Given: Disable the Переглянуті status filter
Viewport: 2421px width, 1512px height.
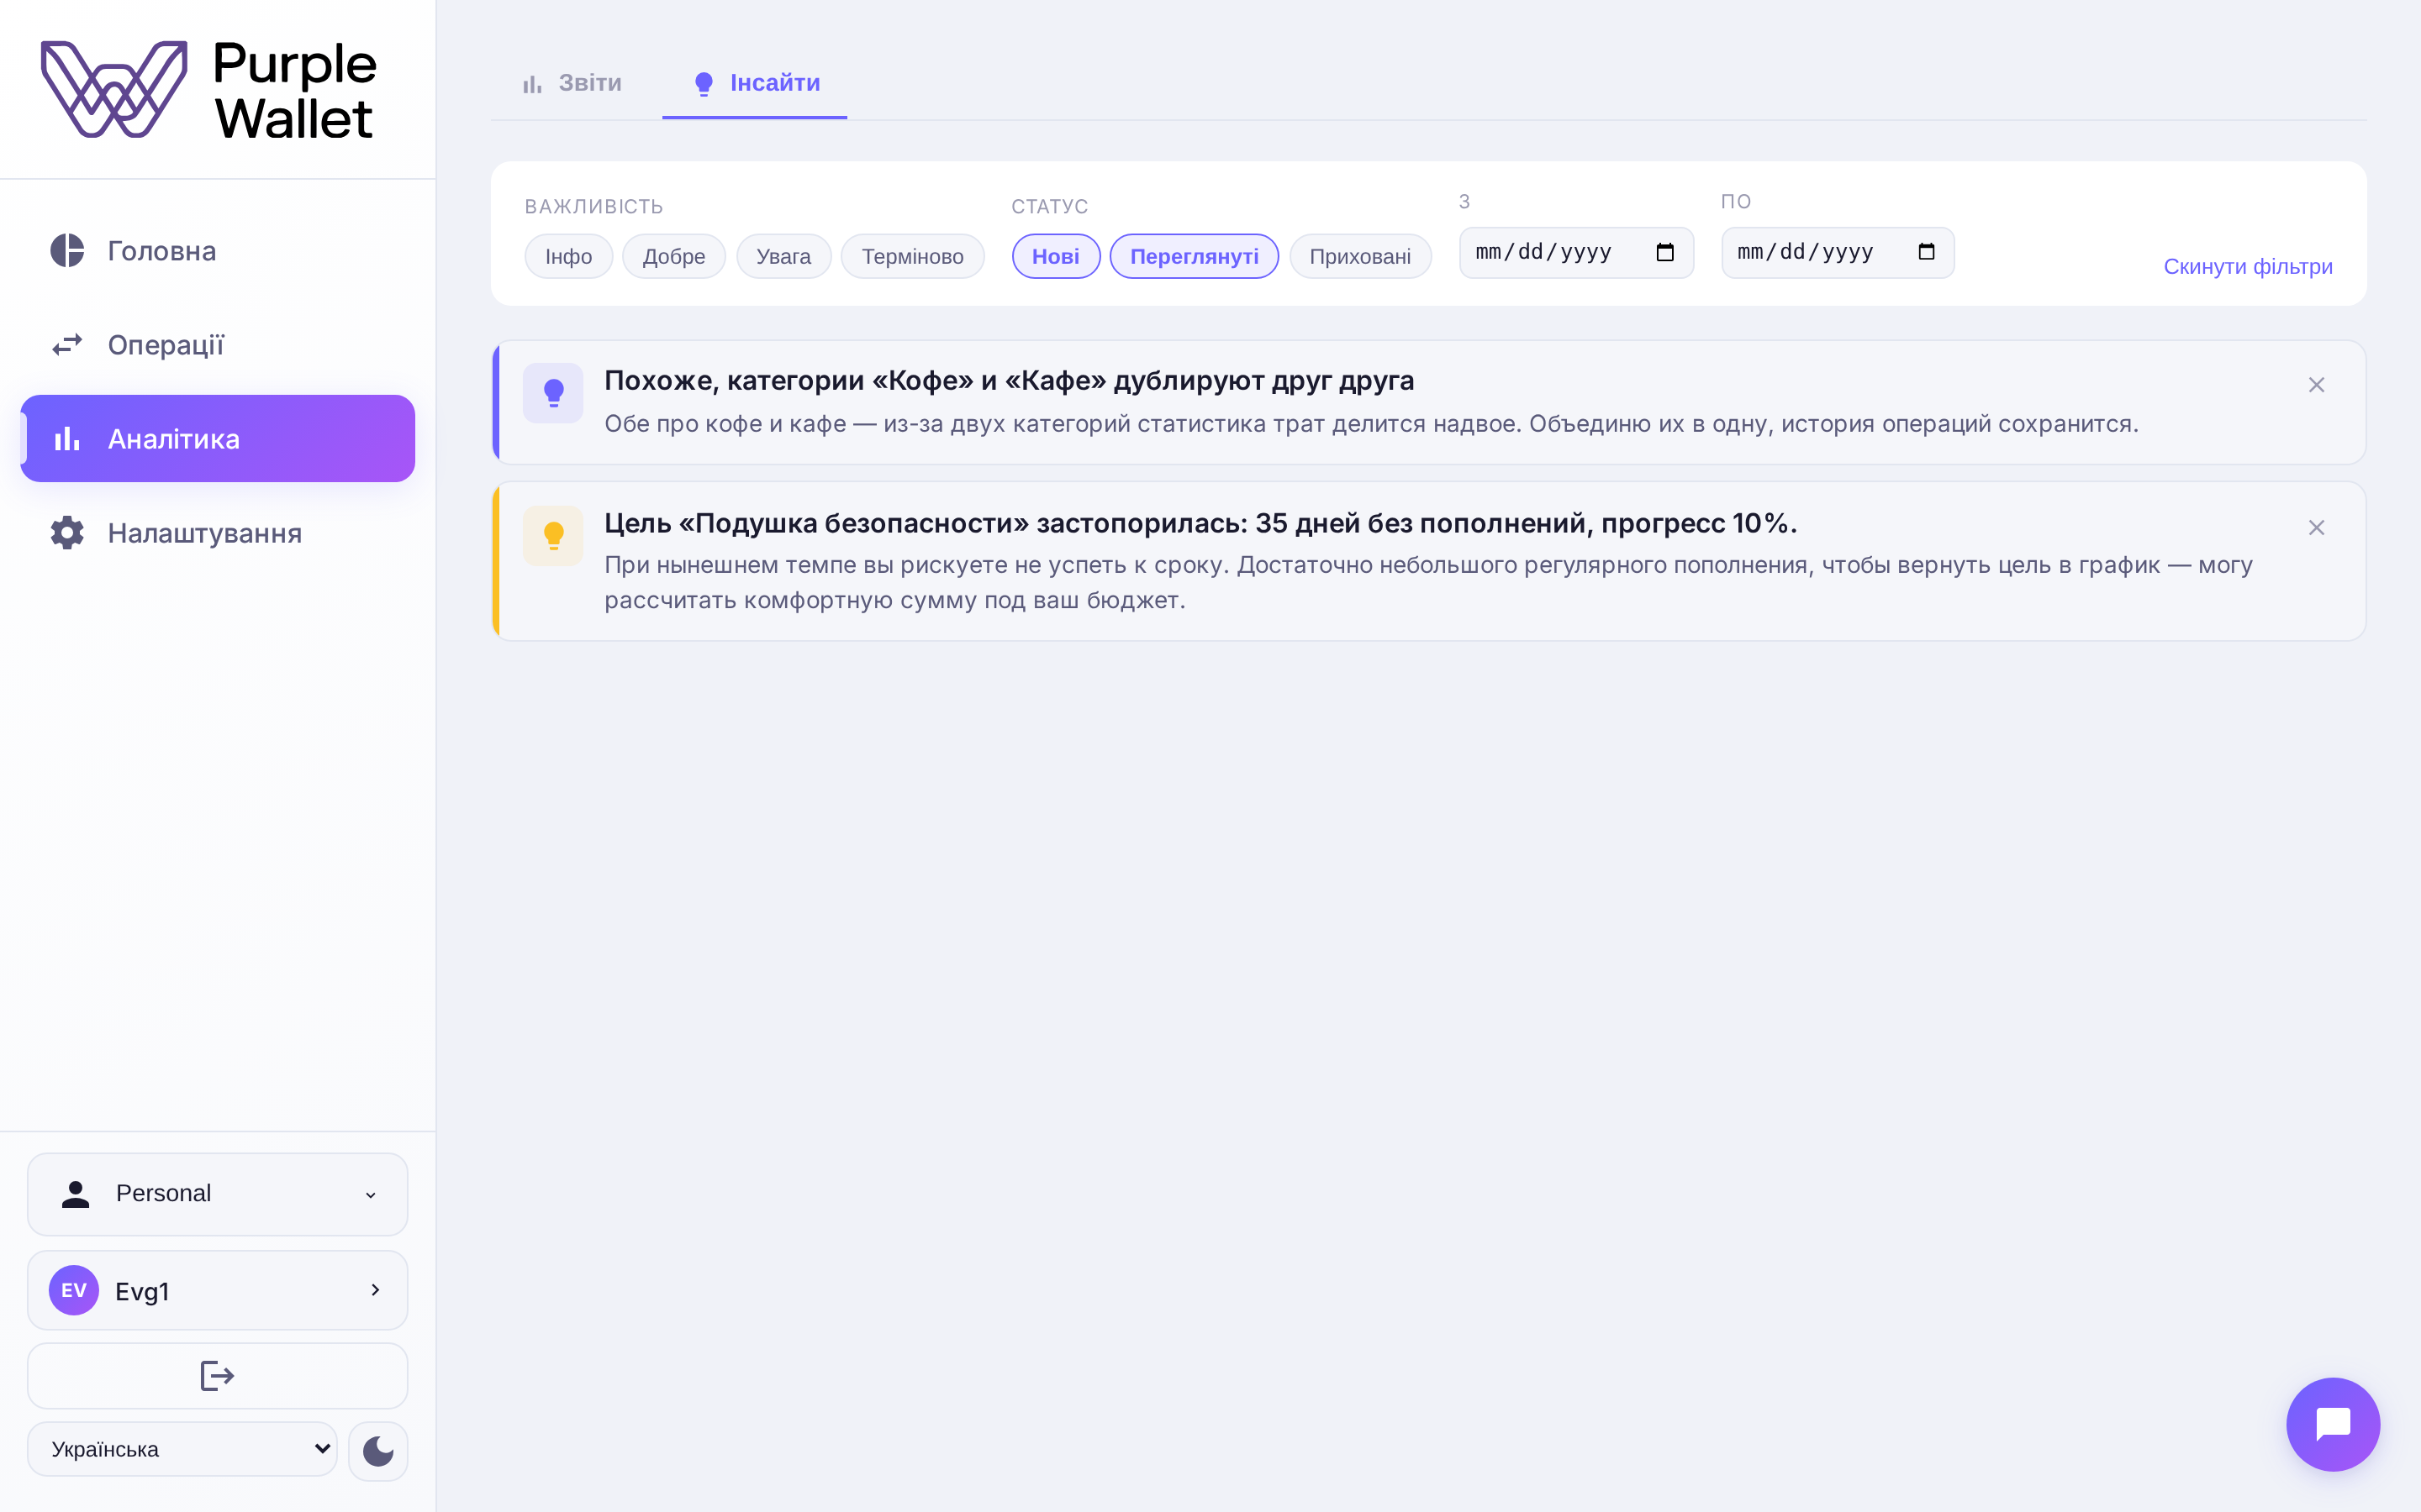Looking at the screenshot, I should (1195, 256).
